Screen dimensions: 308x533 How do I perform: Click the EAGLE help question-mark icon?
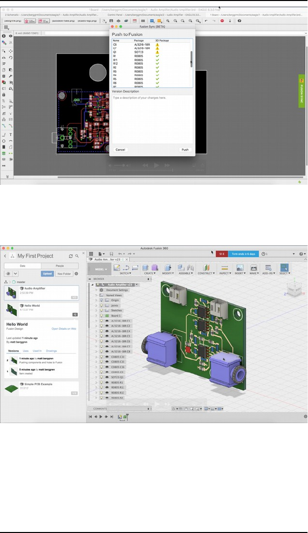[x=239, y=21]
